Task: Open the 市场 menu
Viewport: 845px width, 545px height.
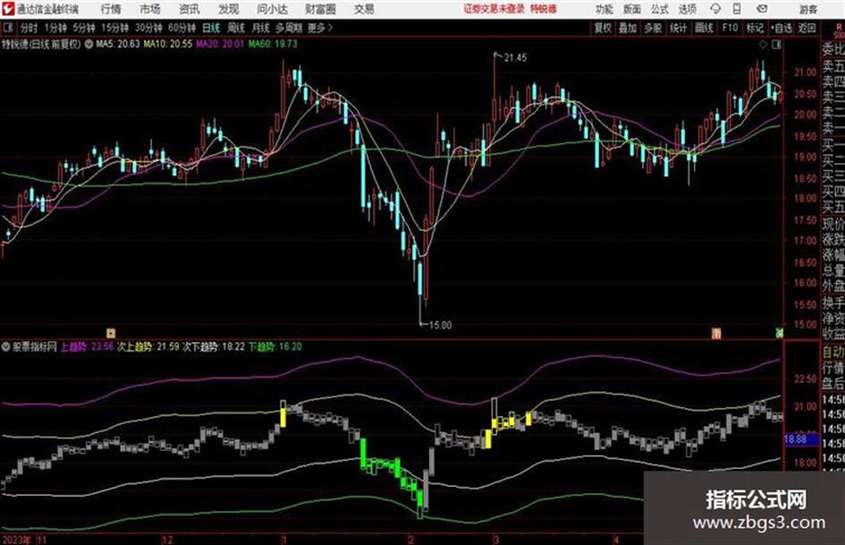Action: coord(150,9)
